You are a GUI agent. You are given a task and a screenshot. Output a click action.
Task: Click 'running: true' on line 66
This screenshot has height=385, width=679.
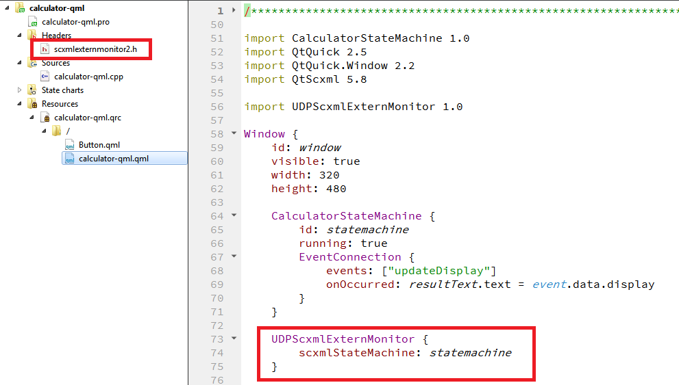click(343, 243)
